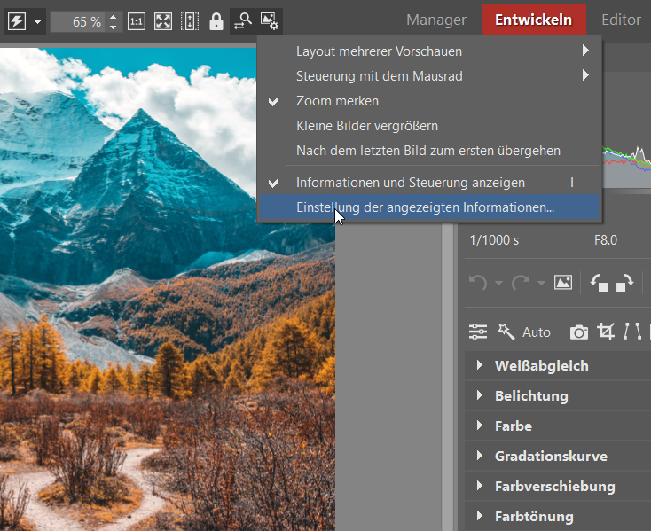Select the crop tool icon
This screenshot has width=651, height=531.
click(607, 332)
